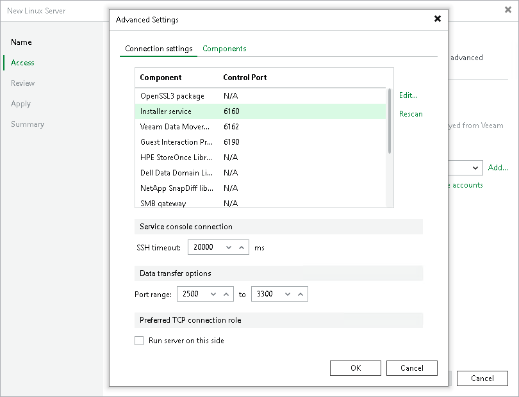The height and width of the screenshot is (397, 519).
Task: Switch to the Components tab
Action: 224,49
